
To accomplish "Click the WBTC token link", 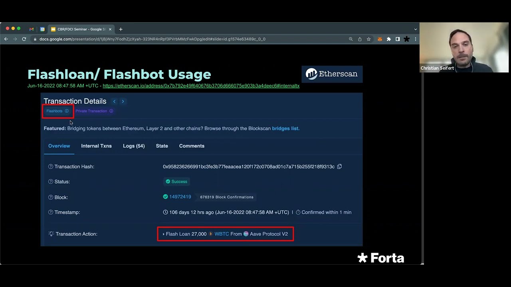I will [x=222, y=234].
